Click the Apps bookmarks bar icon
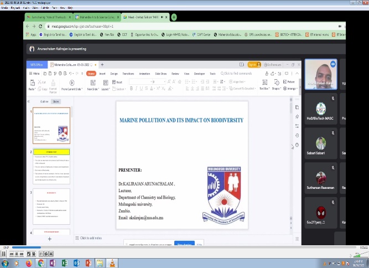This screenshot has width=369, height=268. [x=29, y=34]
